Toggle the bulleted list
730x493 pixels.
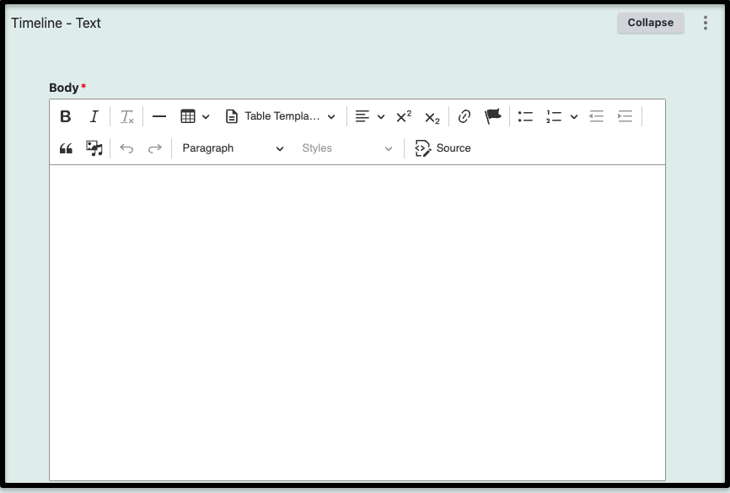pyautogui.click(x=525, y=116)
